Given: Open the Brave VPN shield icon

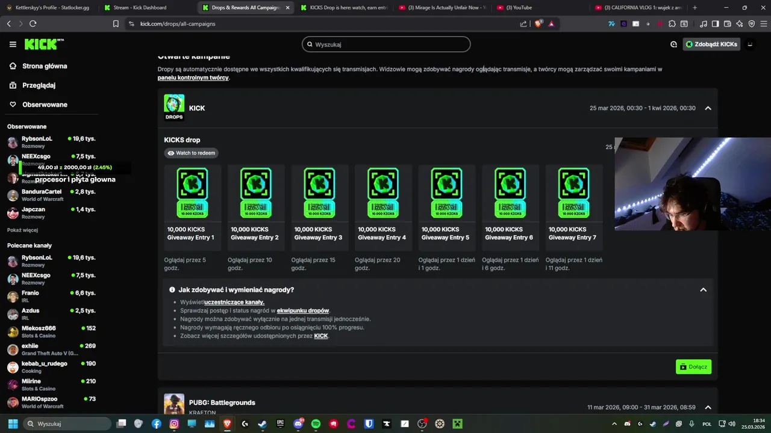Looking at the screenshot, I should click(751, 23).
